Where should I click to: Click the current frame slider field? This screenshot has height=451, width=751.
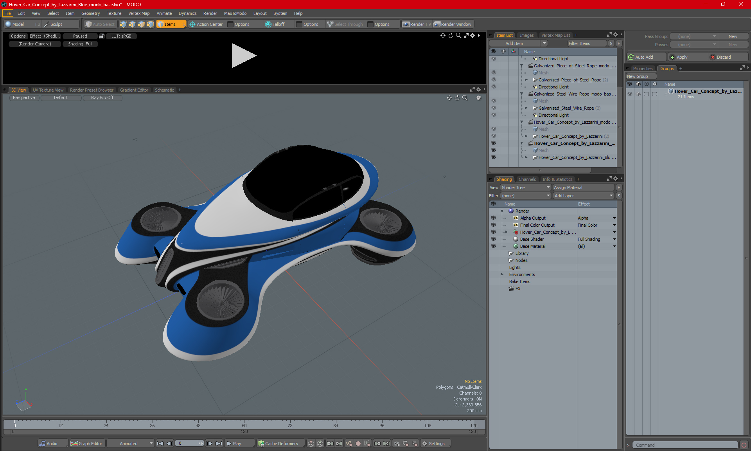(x=189, y=444)
